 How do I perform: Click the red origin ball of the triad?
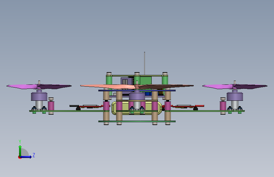[20, 157]
